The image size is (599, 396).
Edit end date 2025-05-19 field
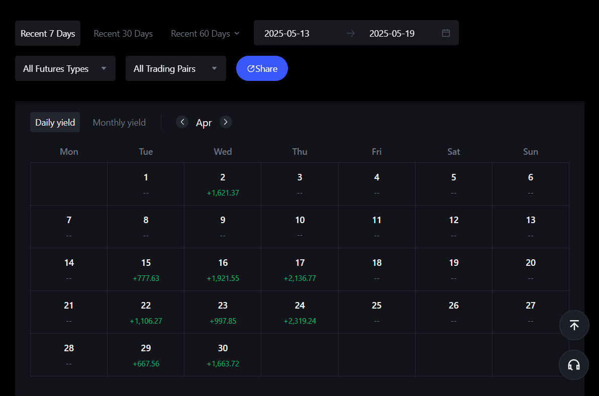click(392, 34)
